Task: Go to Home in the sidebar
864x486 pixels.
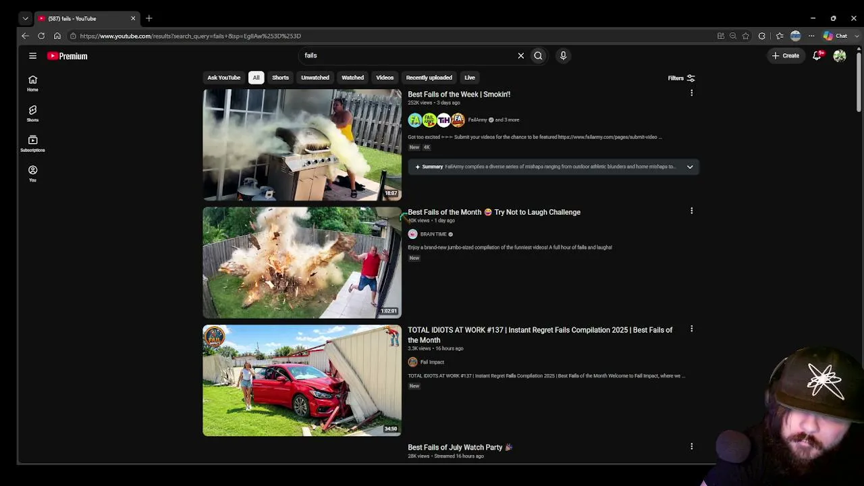Action: pyautogui.click(x=32, y=83)
